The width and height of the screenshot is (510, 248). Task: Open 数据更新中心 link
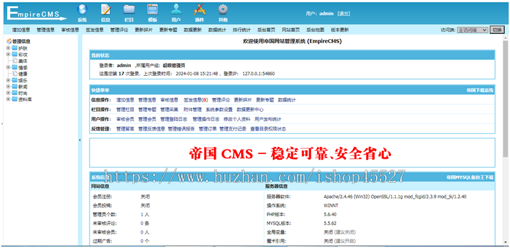coord(250,110)
